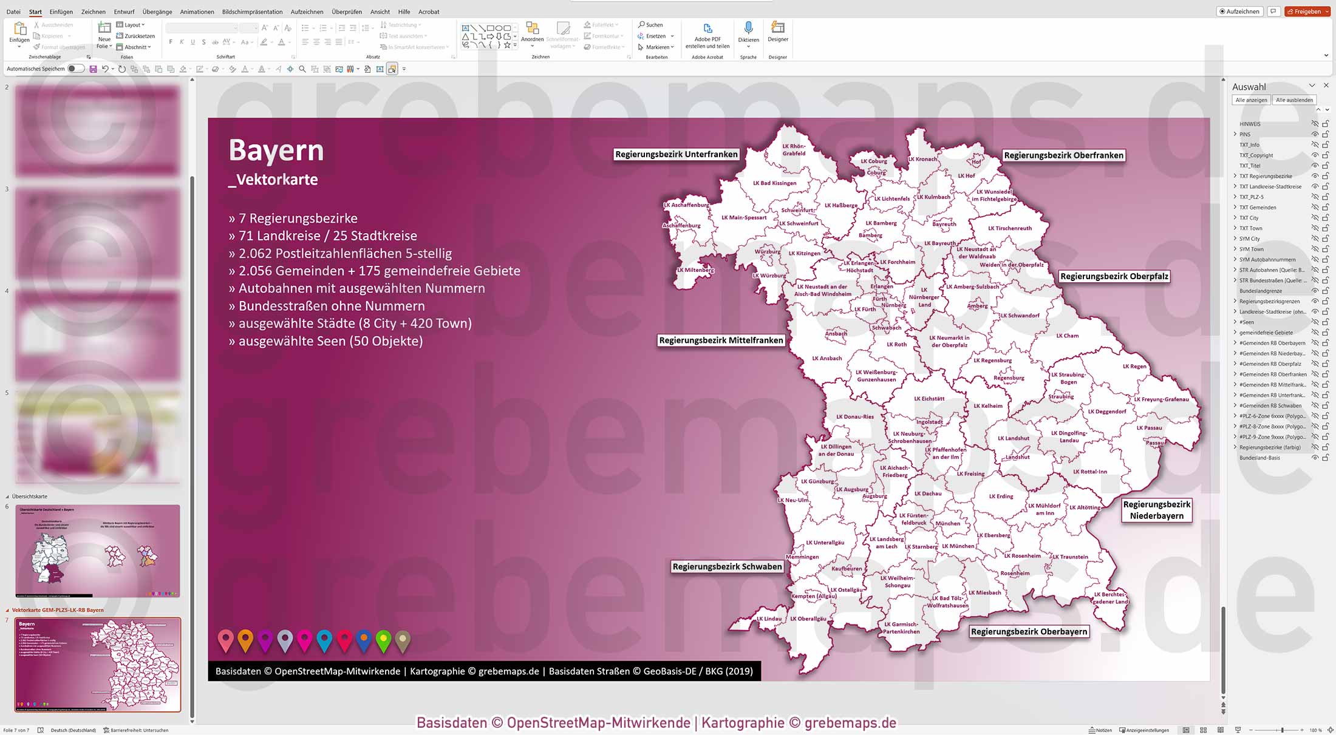Image resolution: width=1336 pixels, height=735 pixels.
Task: Open the Layout dropdown
Action: click(x=132, y=25)
